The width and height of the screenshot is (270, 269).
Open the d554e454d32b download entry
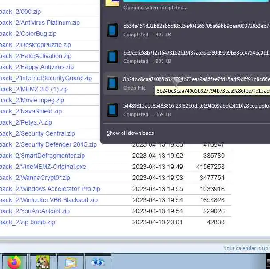[187, 30]
